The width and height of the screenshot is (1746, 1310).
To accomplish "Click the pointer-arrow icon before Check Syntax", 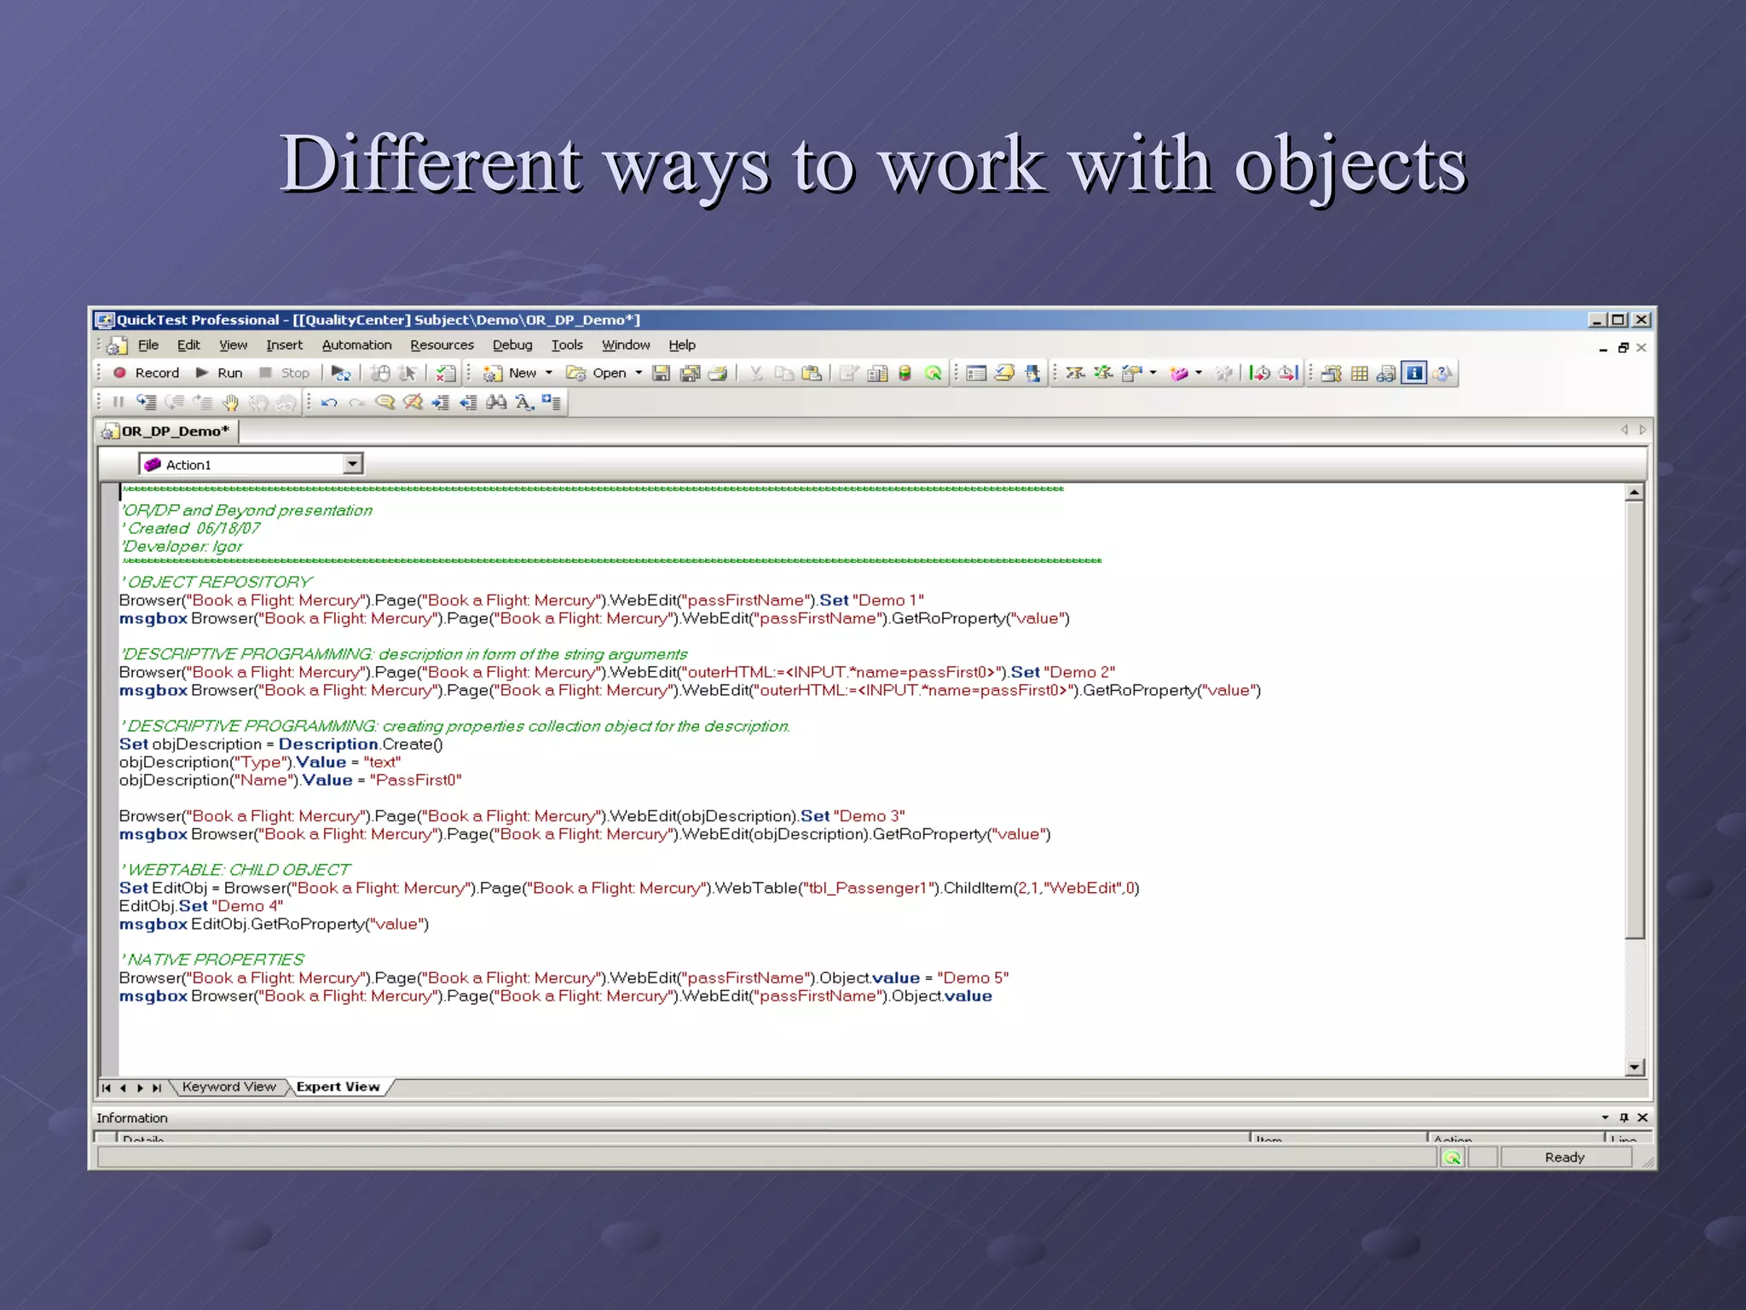I will [408, 373].
